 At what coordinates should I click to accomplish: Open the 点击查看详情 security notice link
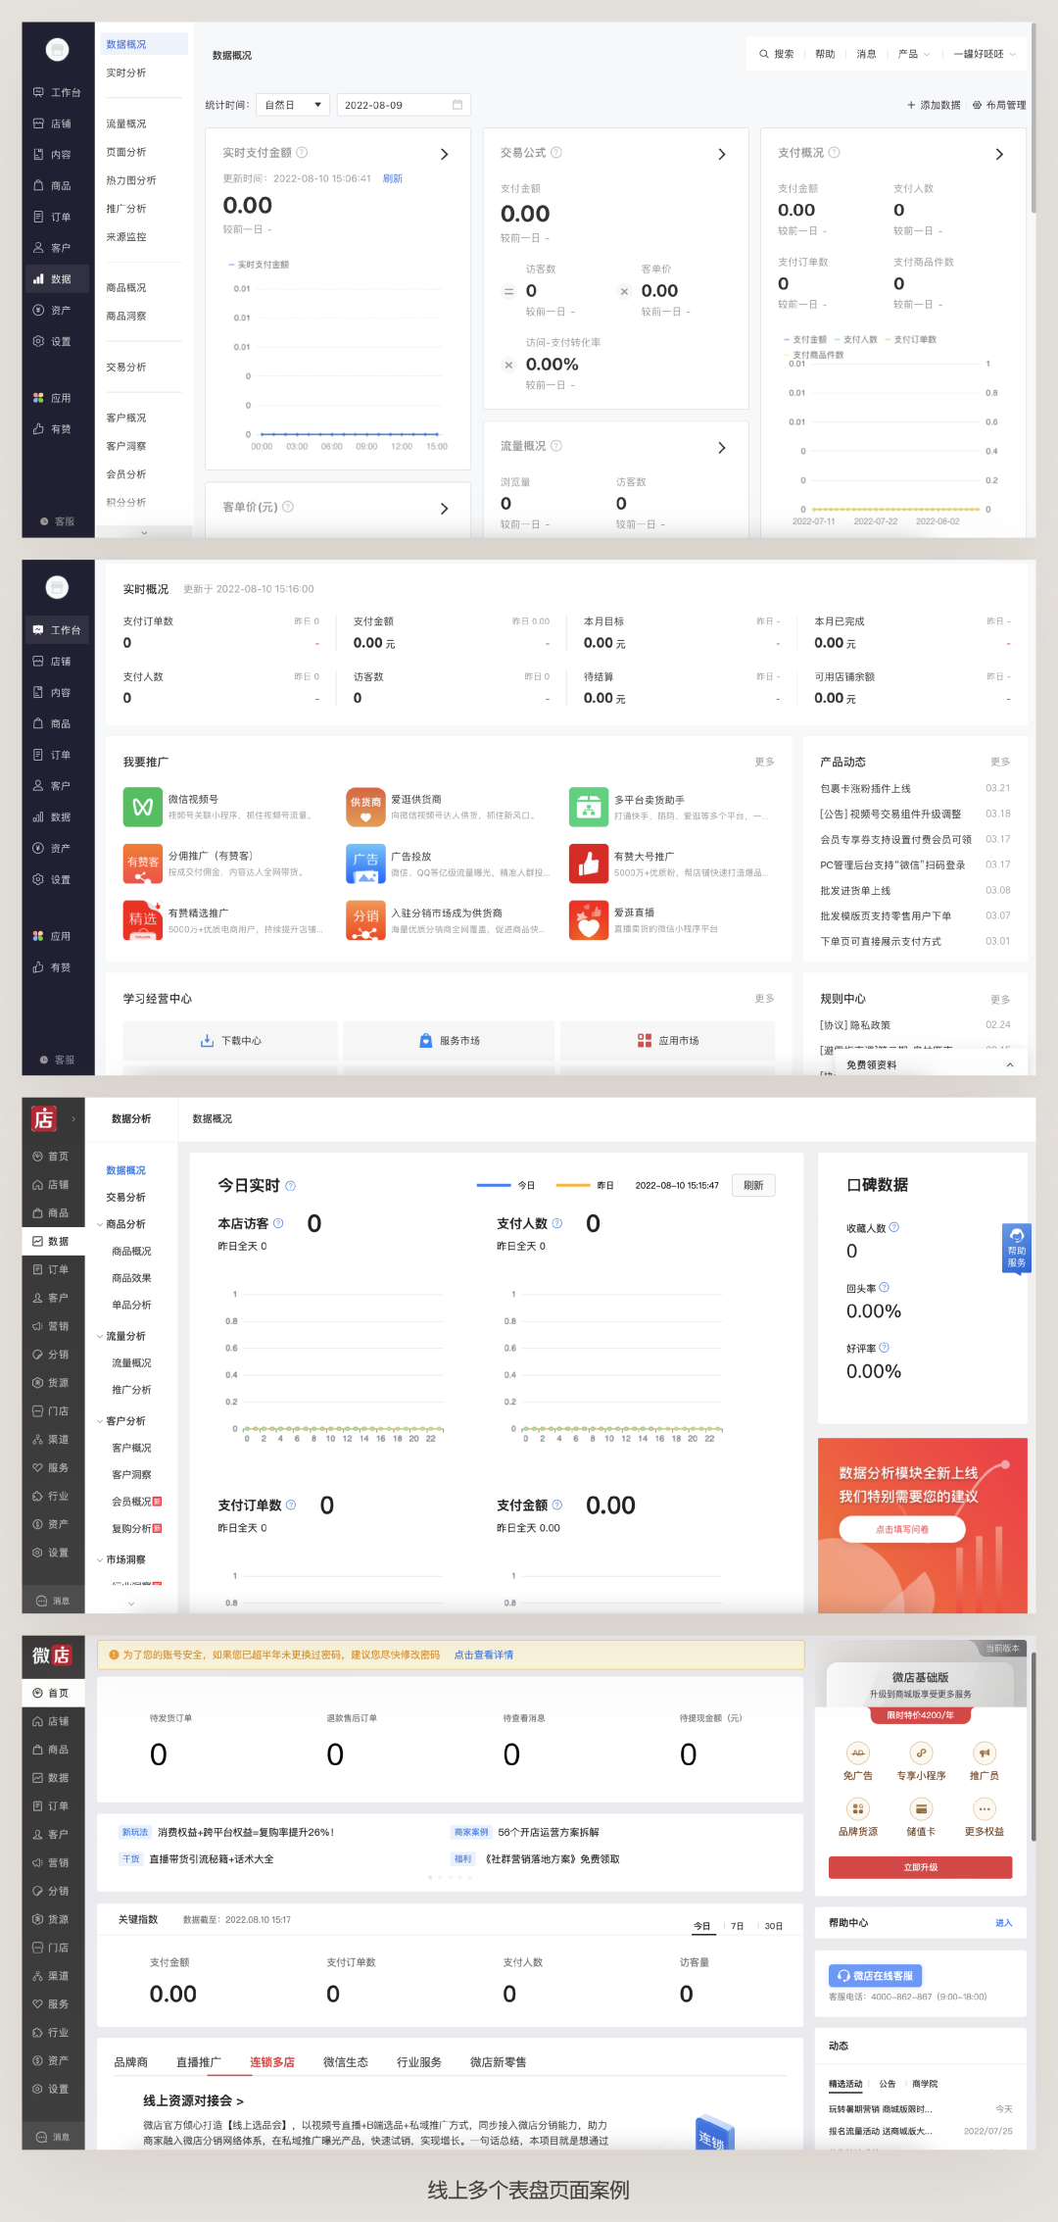483,1654
